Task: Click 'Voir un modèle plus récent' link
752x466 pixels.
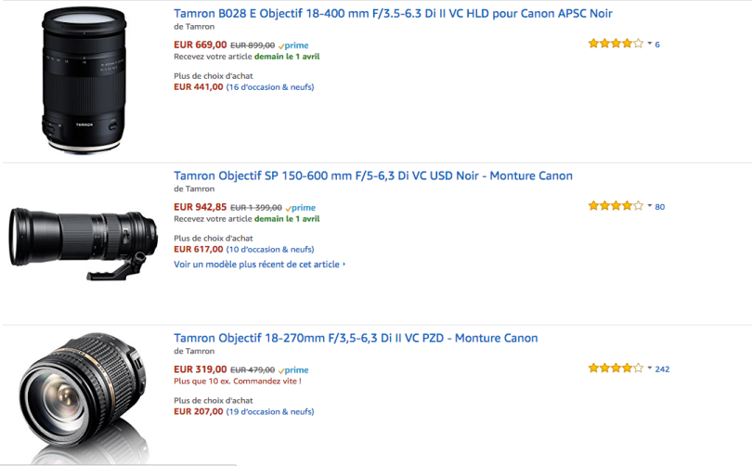Action: pos(259,265)
